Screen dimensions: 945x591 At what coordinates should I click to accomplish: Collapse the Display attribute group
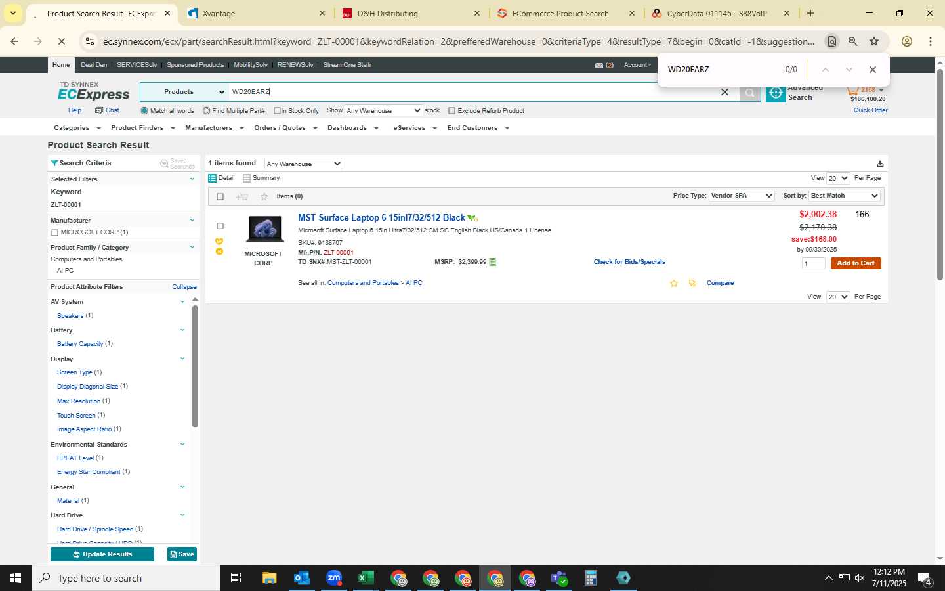(x=182, y=359)
